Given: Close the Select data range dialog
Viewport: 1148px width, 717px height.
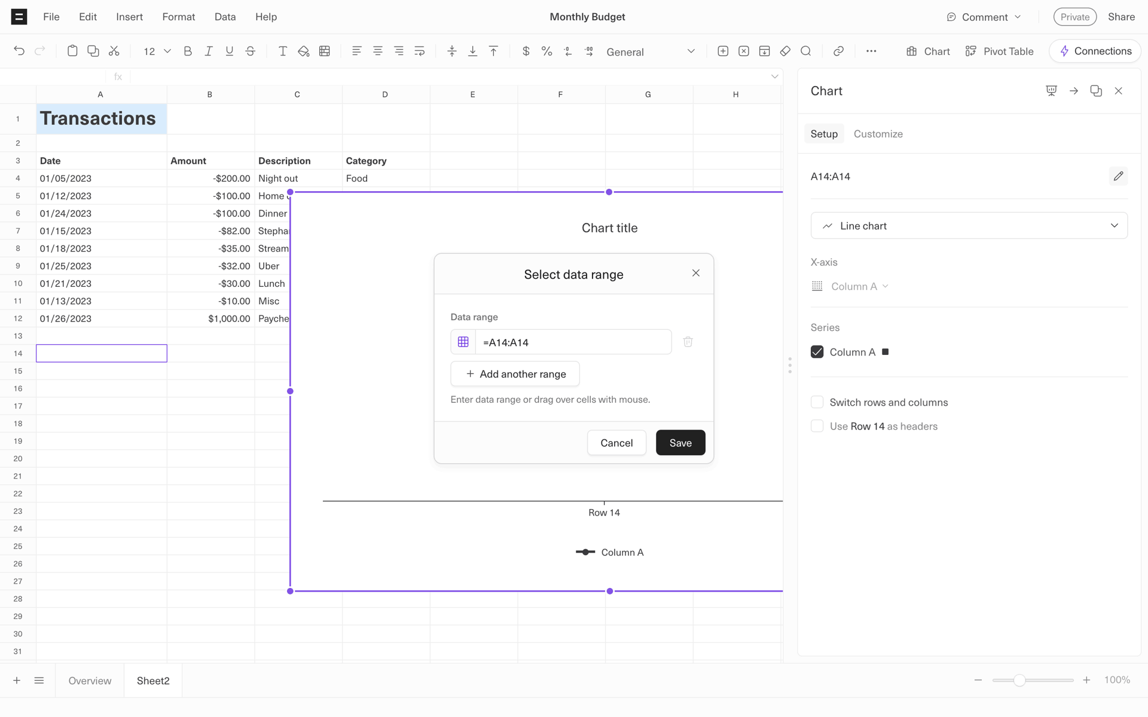Looking at the screenshot, I should pyautogui.click(x=696, y=273).
